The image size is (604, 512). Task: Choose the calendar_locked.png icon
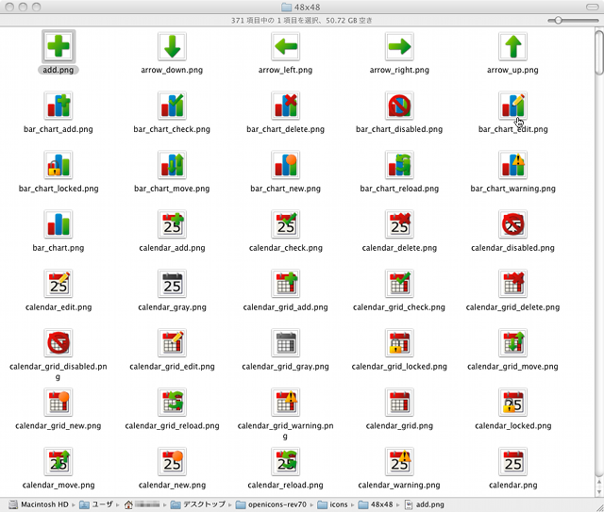[x=512, y=403]
